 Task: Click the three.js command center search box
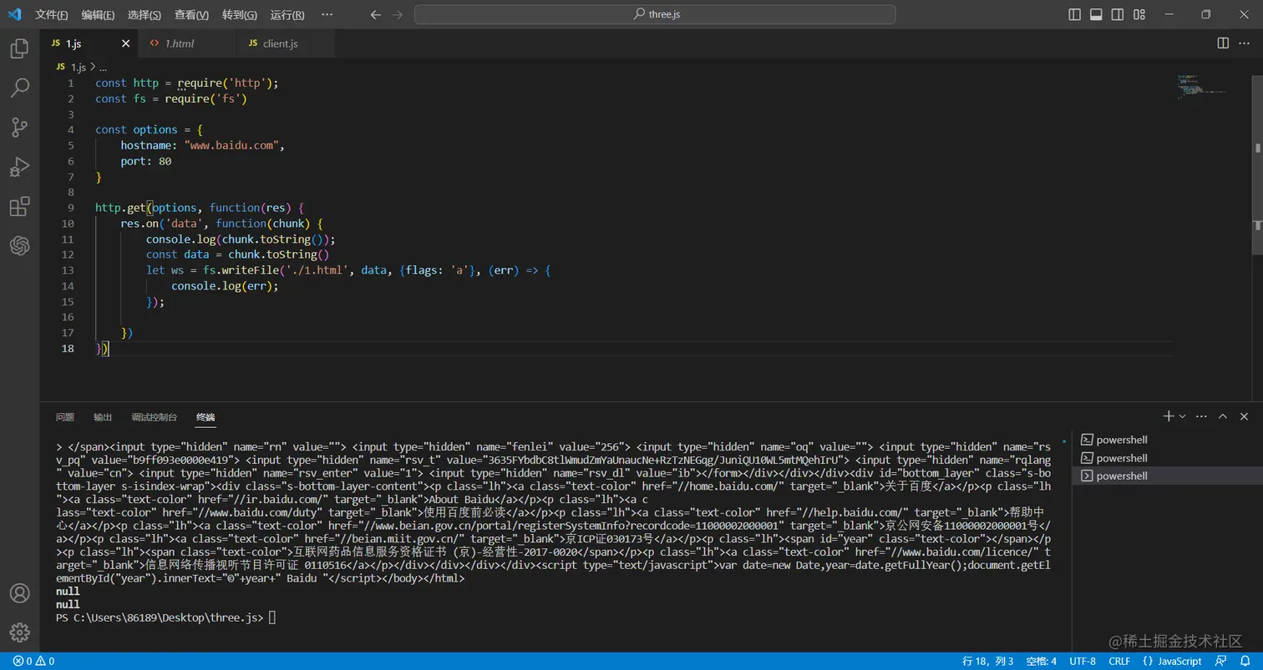(x=655, y=14)
